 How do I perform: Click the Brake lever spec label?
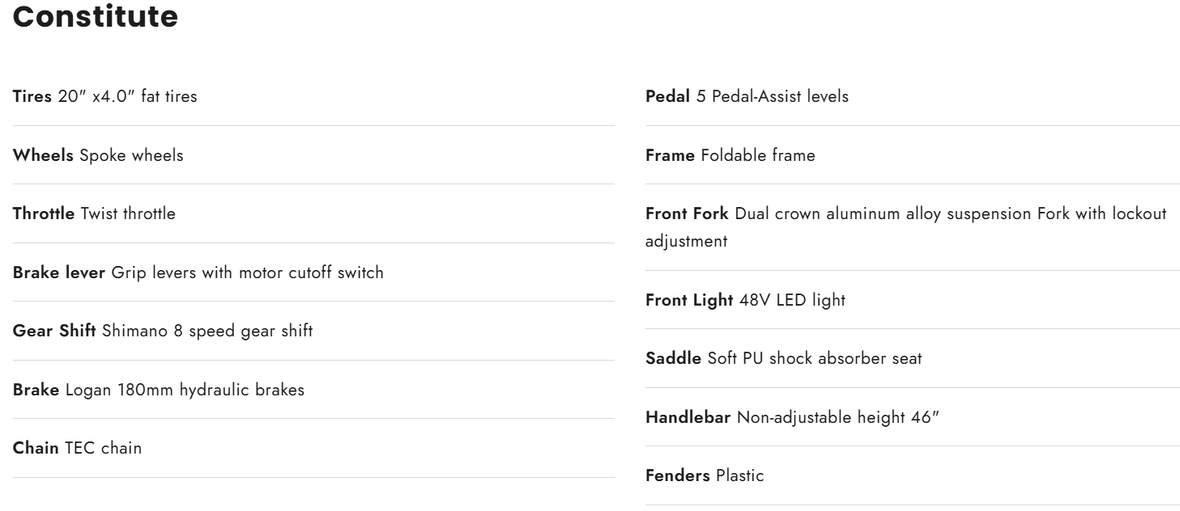59,272
